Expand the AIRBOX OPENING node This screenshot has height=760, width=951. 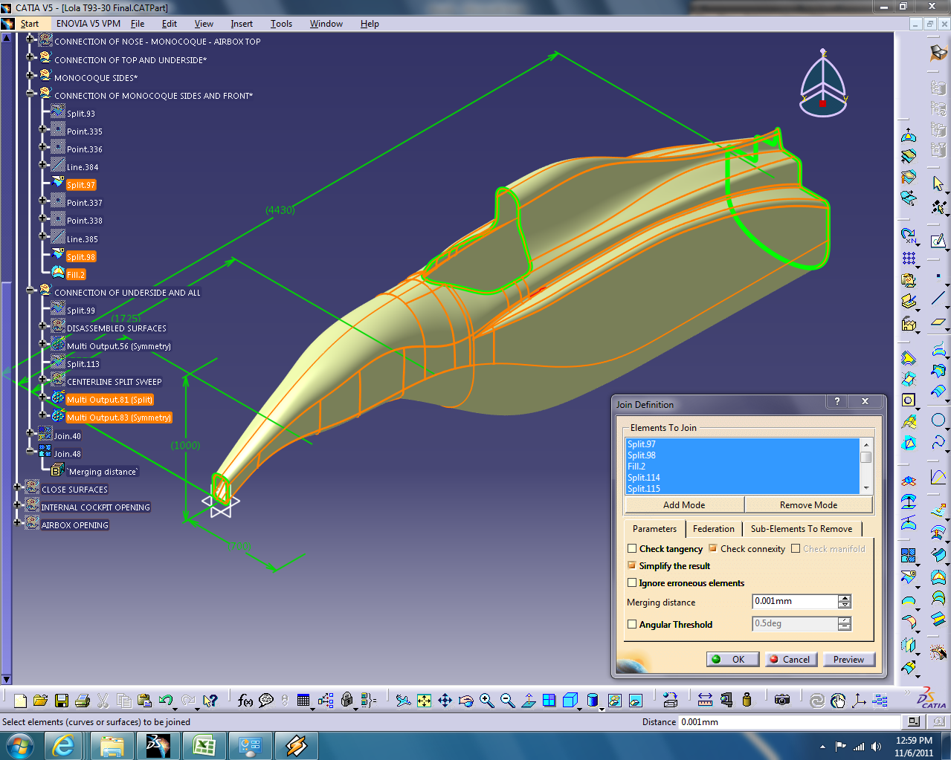[x=17, y=522]
